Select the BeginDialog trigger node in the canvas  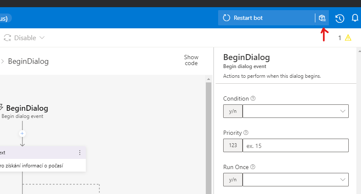[27, 108]
